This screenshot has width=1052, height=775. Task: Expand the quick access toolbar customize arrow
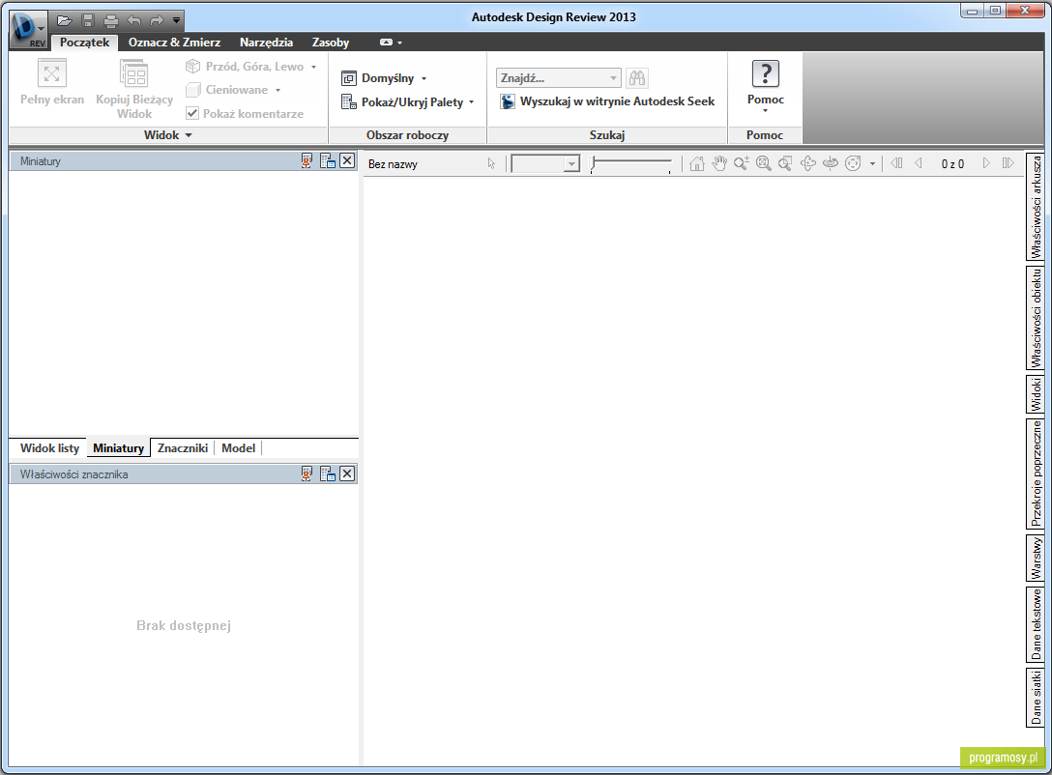pos(176,20)
